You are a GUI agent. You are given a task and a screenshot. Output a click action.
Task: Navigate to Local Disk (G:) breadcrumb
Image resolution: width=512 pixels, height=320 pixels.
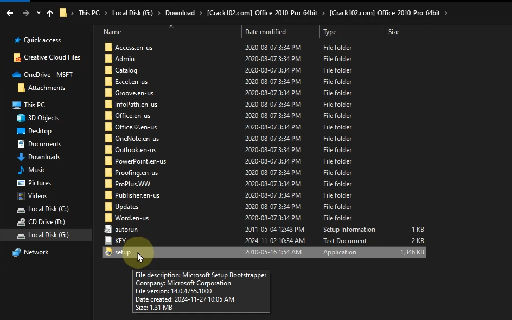point(132,13)
